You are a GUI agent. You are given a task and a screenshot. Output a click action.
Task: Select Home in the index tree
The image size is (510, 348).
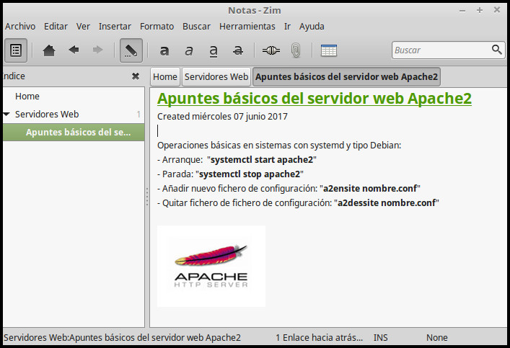(x=27, y=96)
